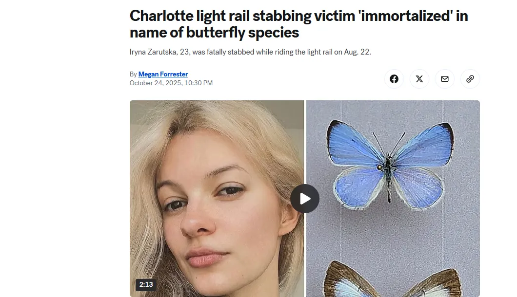Click the blue butterfly specimen image
This screenshot has height=297, width=517.
pos(390,165)
